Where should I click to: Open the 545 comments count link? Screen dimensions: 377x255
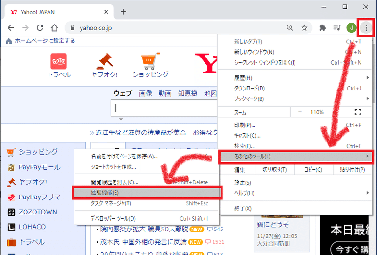pyautogui.click(x=215, y=229)
